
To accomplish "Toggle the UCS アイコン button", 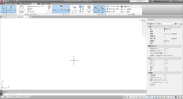I will pyautogui.click(x=3, y=9).
